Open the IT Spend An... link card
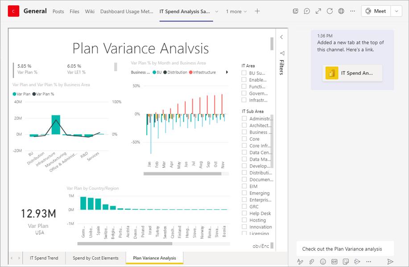Image resolution: width=409 pixels, height=267 pixels. click(x=352, y=73)
